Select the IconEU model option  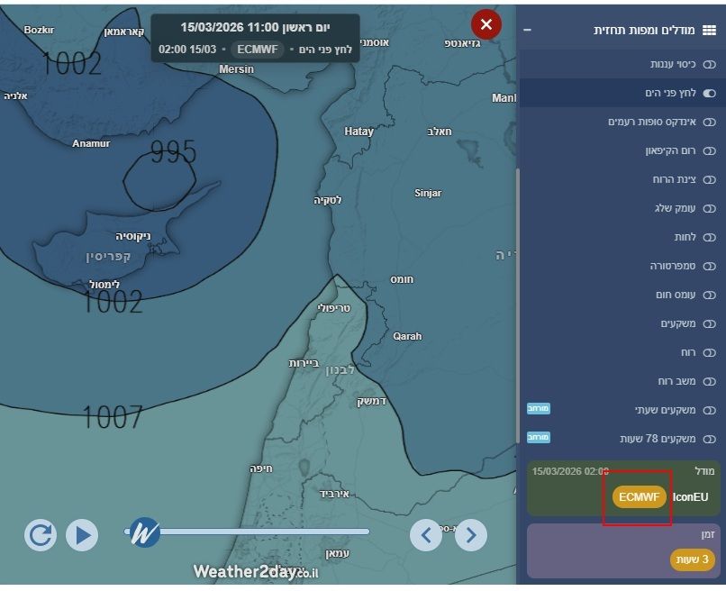pos(691,496)
